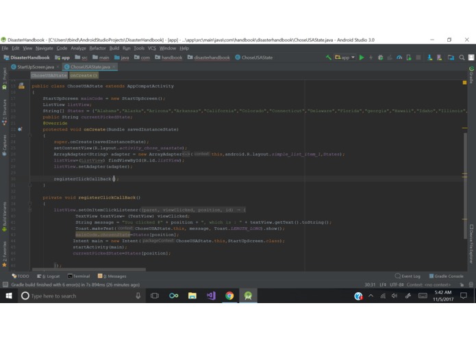Screen dimensions: 476x338
Task: Start debugging with the Debug app icon
Action: tap(380, 57)
